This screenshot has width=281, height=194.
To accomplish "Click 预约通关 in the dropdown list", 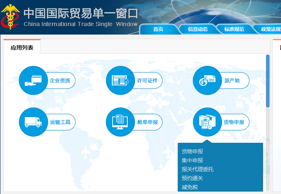I will pos(192,178).
